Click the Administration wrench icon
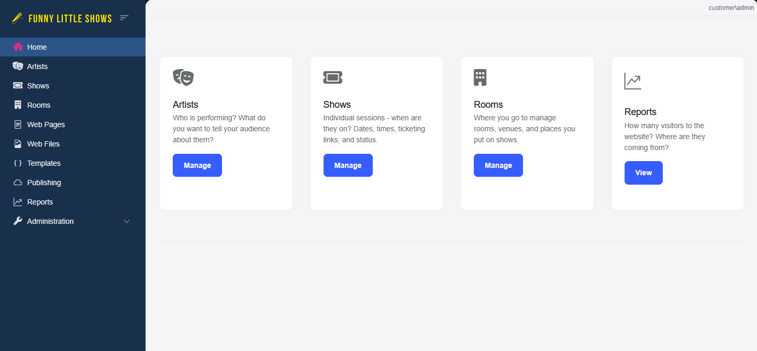Viewport: 757px width, 351px height. pyautogui.click(x=18, y=221)
